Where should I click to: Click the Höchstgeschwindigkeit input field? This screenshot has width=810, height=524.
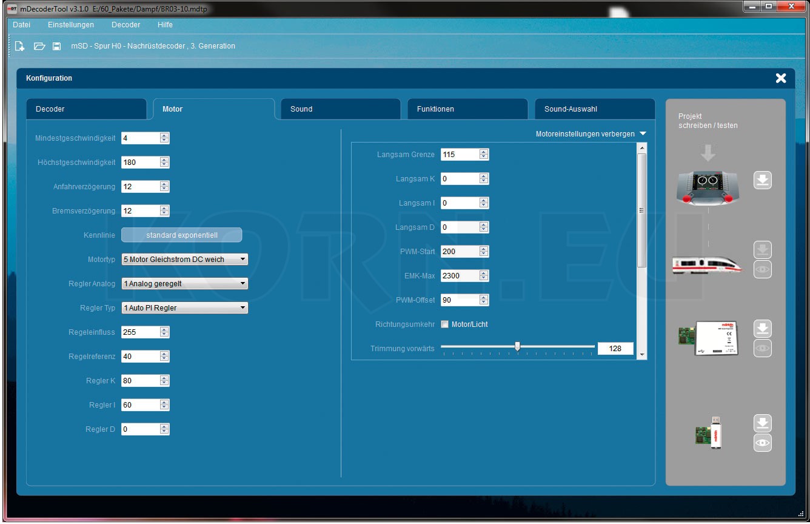click(140, 163)
